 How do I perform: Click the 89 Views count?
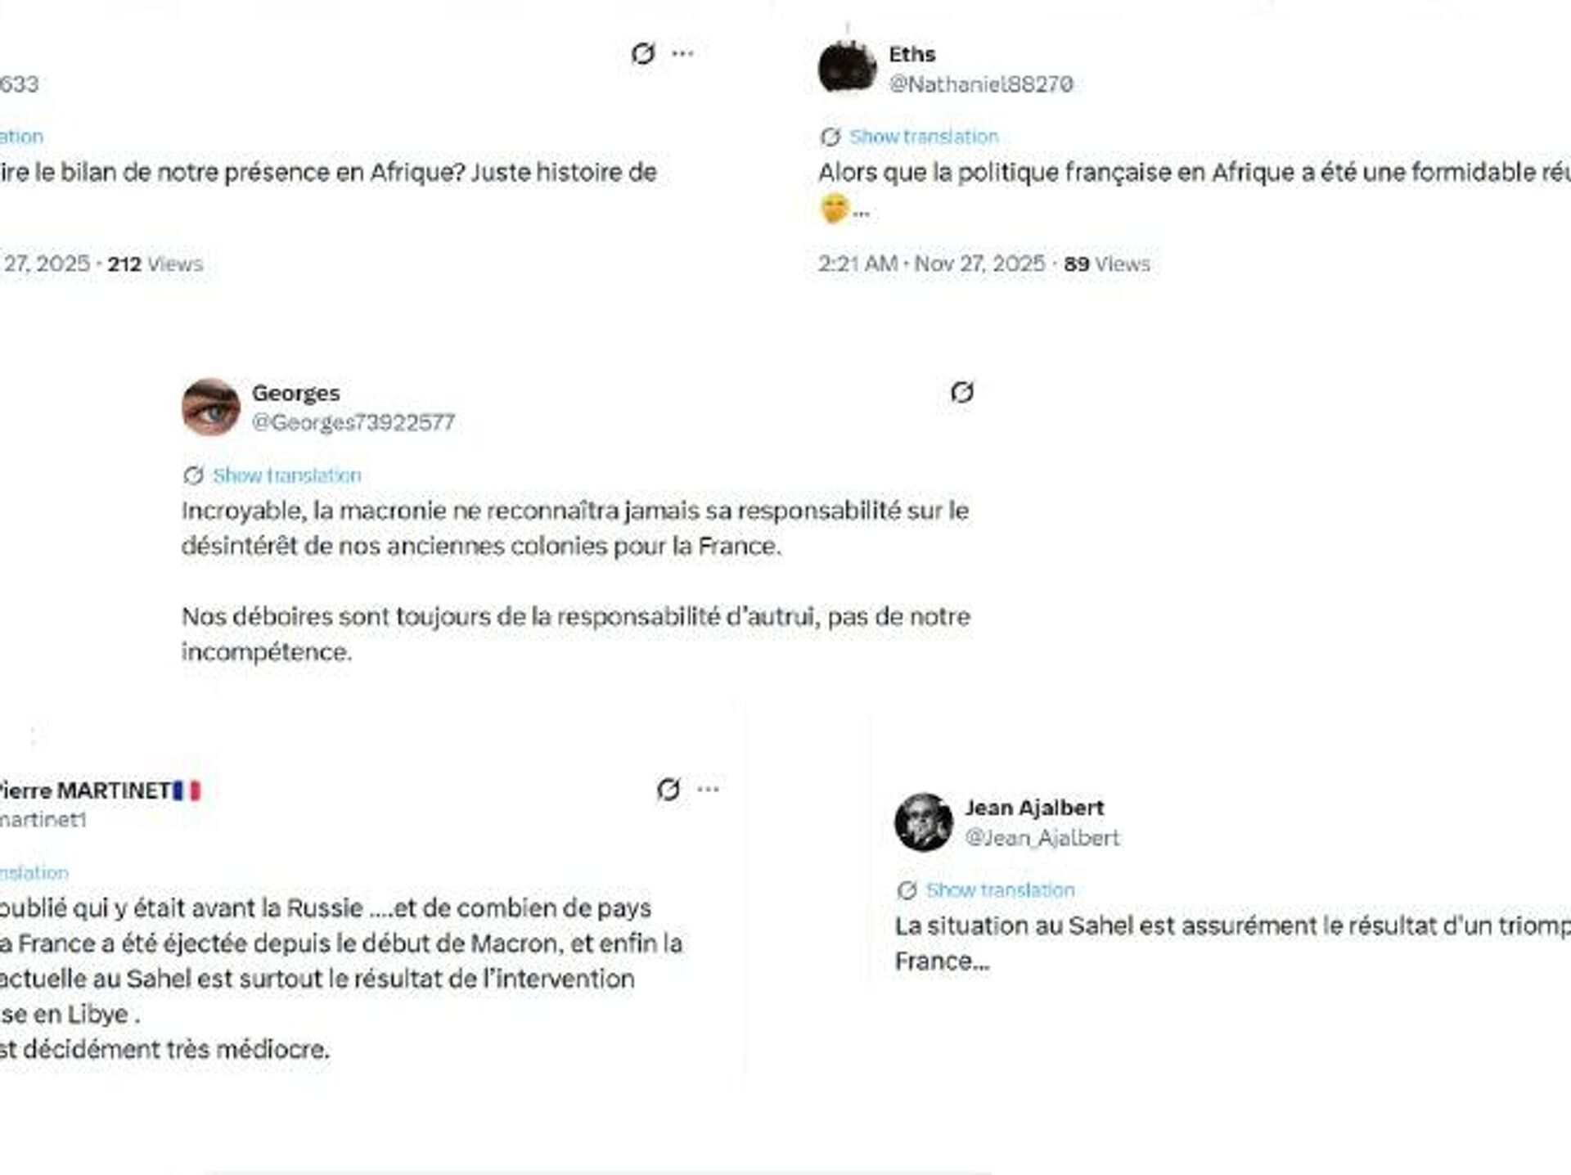(1106, 264)
